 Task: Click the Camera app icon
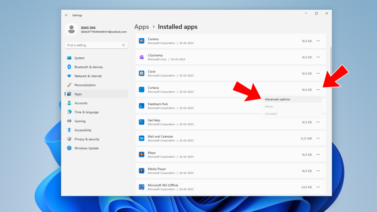pos(142,41)
